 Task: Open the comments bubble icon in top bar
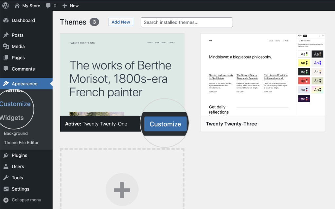pyautogui.click(x=48, y=6)
